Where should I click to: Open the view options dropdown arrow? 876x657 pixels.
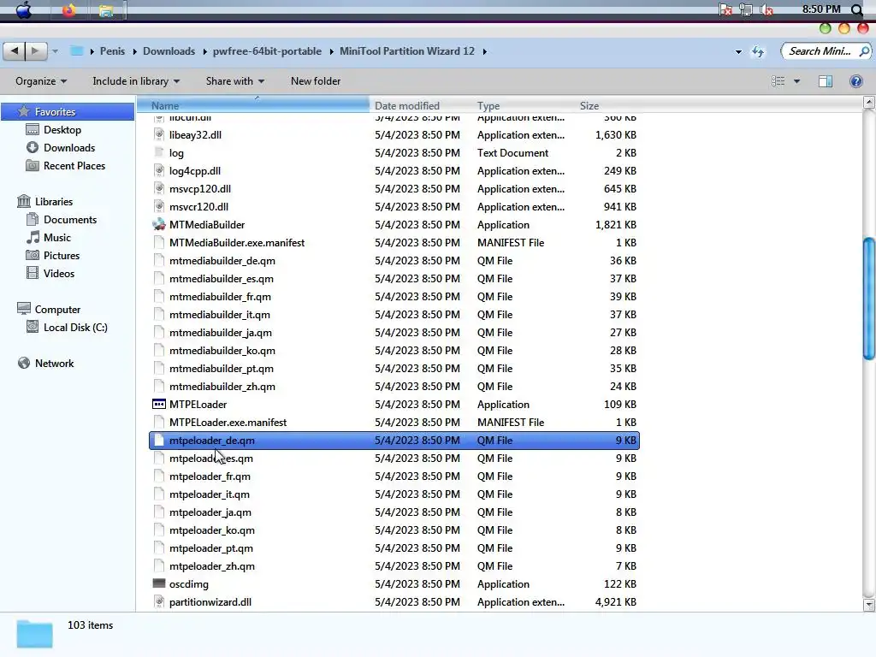[797, 81]
